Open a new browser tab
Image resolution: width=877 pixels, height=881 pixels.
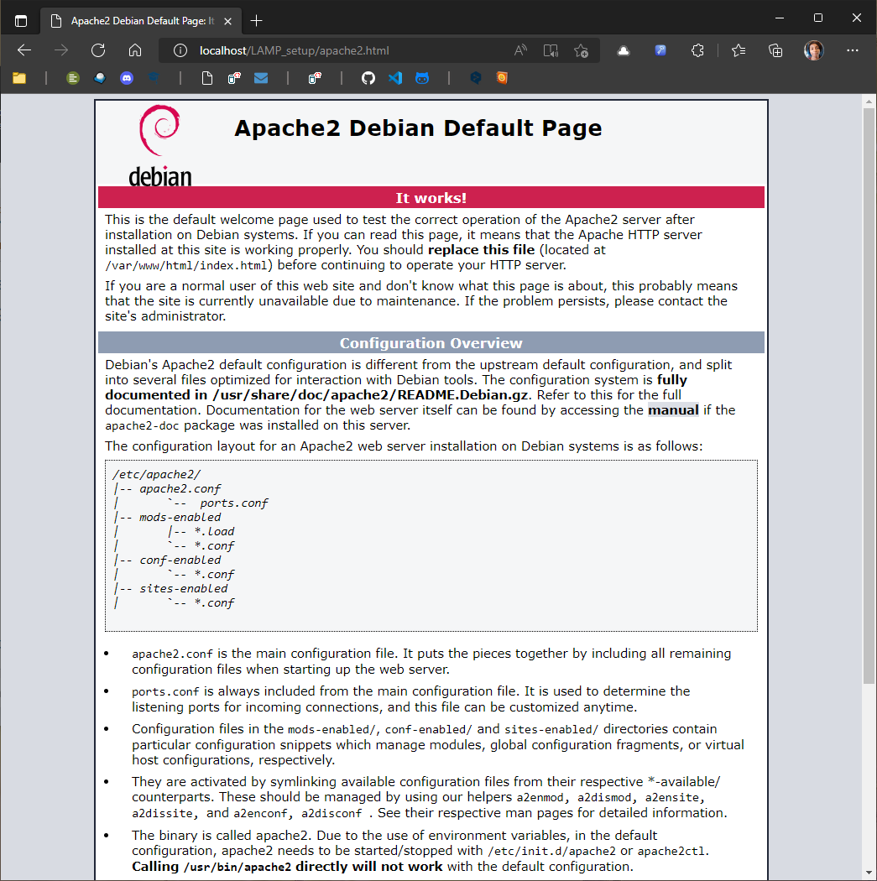[x=256, y=21]
